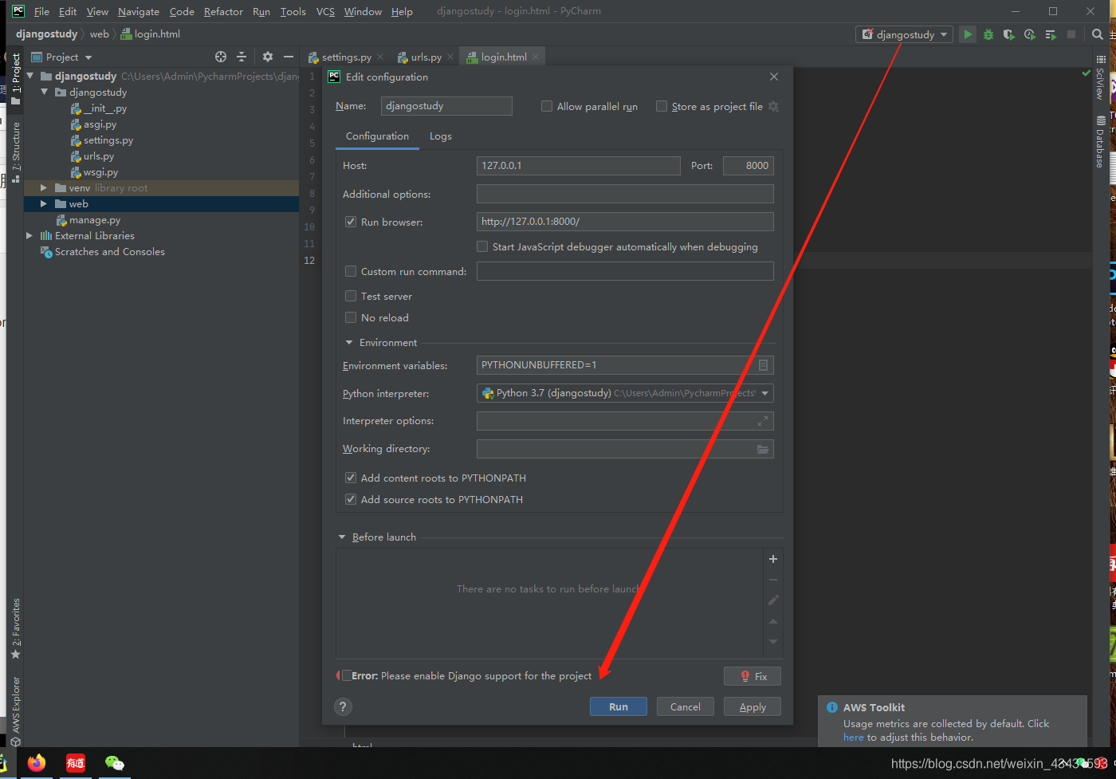Click the Profile run toolbar icon
Viewport: 1116px width, 779px height.
click(x=1030, y=34)
